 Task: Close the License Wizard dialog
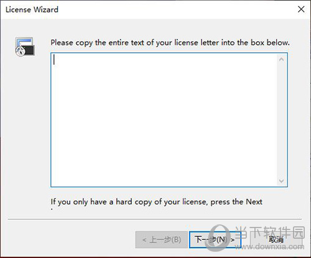tap(301, 9)
